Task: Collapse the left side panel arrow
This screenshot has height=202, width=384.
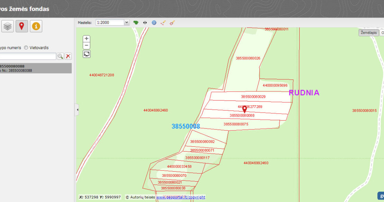Action: click(x=77, y=110)
